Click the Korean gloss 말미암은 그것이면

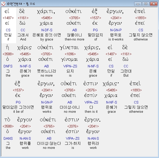click(18, 107)
